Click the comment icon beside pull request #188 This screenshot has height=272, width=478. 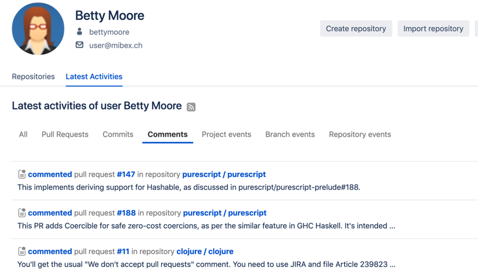tap(22, 213)
